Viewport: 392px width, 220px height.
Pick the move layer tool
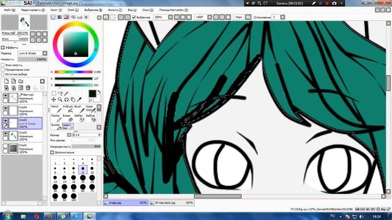[54, 100]
